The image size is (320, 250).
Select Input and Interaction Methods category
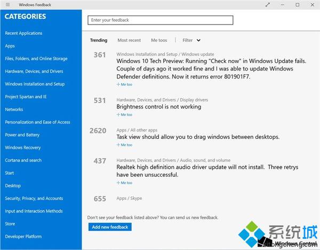(x=34, y=211)
